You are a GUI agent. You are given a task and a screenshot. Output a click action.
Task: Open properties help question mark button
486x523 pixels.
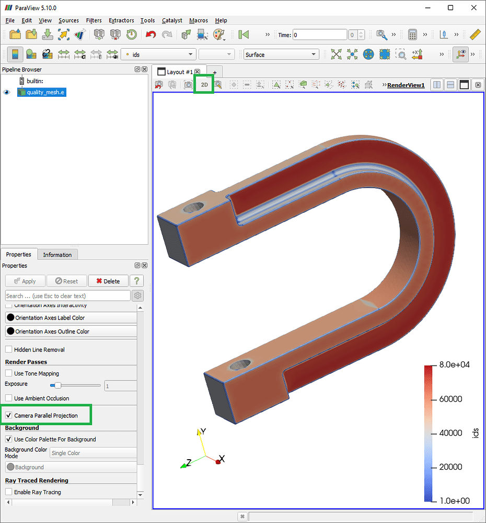point(137,281)
